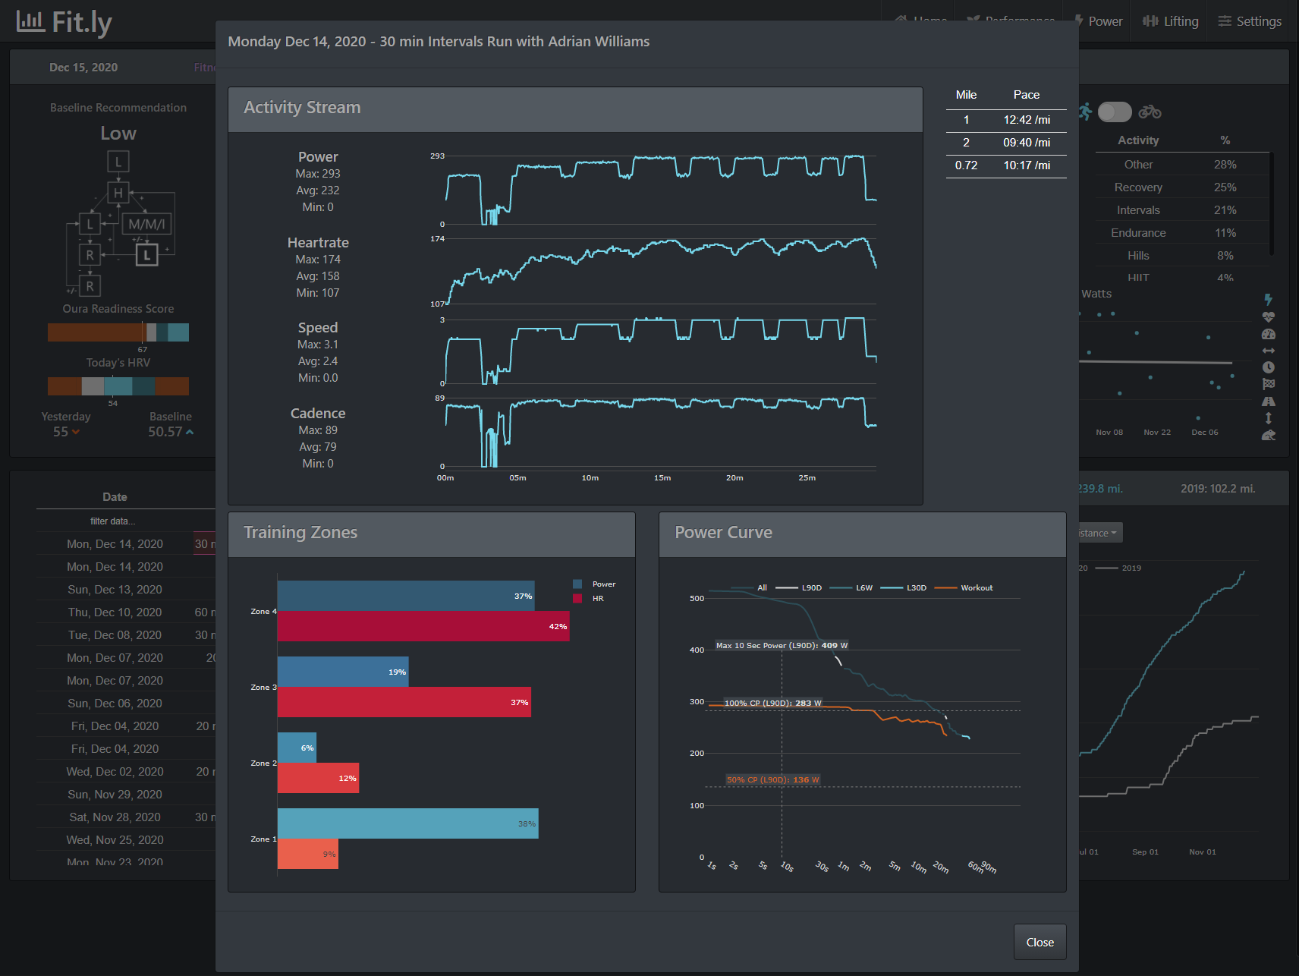Click the Oura Readiness Score bar
Screen dimensions: 1299x976
pos(118,332)
